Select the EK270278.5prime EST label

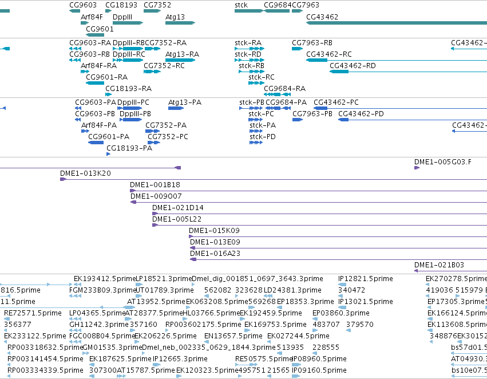(x=456, y=279)
